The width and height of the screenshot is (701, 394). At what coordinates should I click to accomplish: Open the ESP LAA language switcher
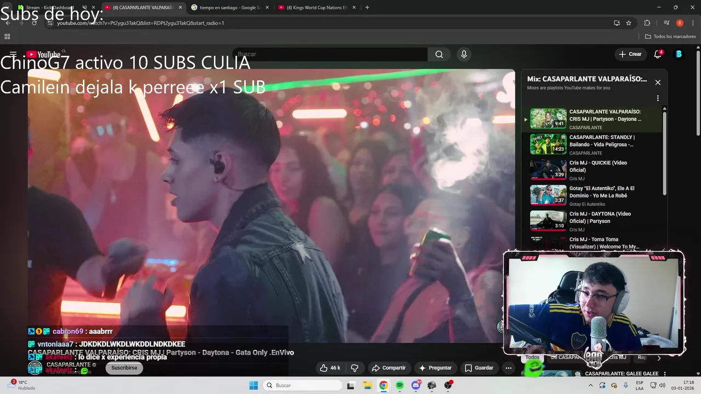(x=640, y=385)
